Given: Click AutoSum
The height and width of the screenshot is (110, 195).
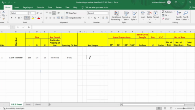Looking at the screenshot, I should point(167,12).
